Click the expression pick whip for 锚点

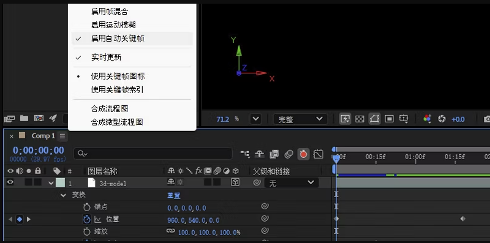(265, 206)
